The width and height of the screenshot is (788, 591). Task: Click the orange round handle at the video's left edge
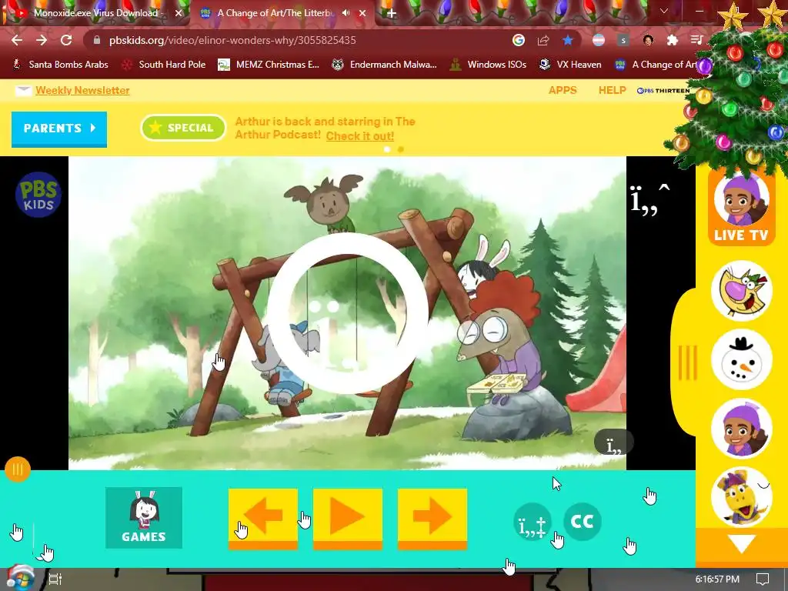18,469
